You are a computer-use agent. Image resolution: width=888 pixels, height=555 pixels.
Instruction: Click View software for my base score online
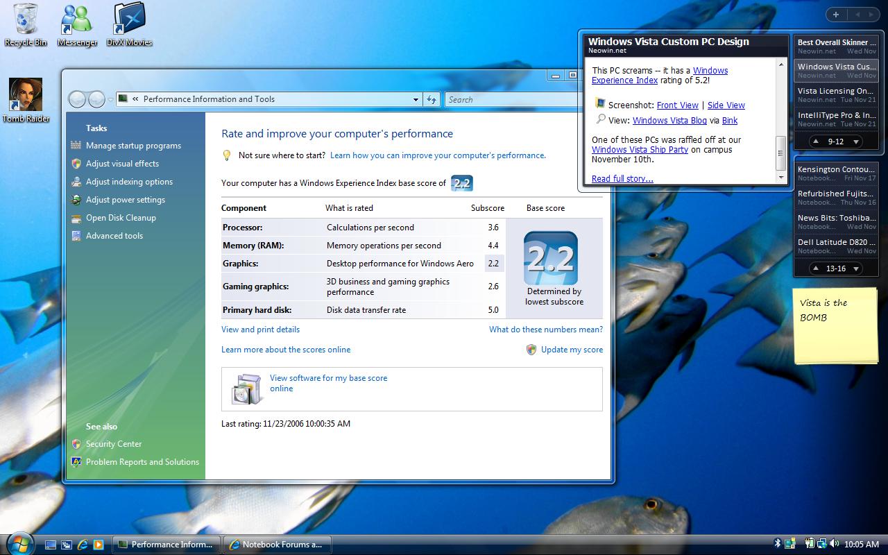tap(328, 383)
